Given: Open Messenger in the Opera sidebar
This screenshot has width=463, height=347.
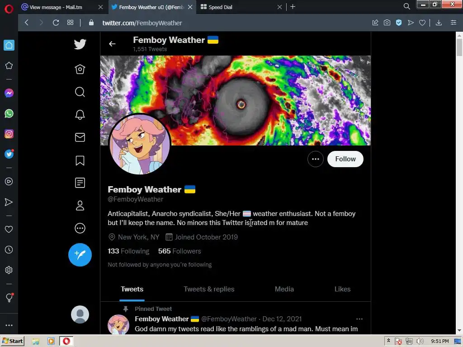Looking at the screenshot, I should (x=9, y=93).
